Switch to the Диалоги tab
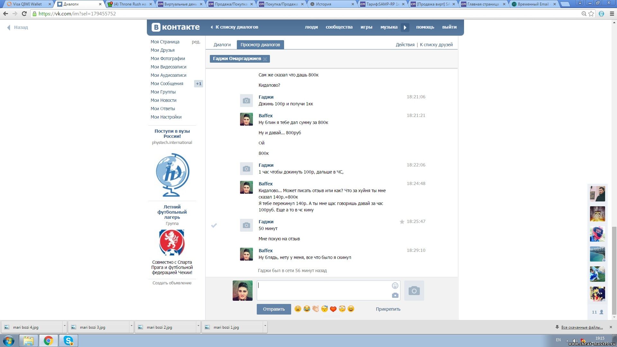This screenshot has height=347, width=617. [222, 45]
